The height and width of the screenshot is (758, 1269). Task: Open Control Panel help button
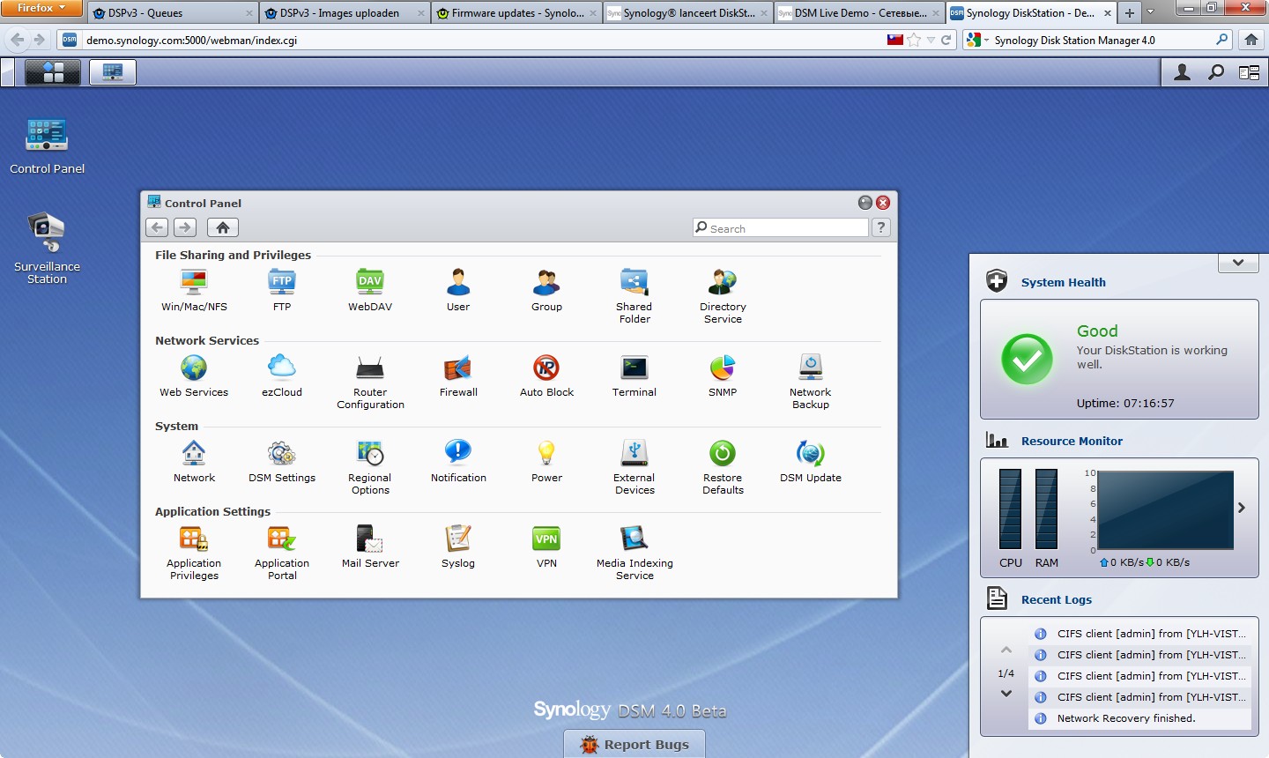click(x=880, y=227)
